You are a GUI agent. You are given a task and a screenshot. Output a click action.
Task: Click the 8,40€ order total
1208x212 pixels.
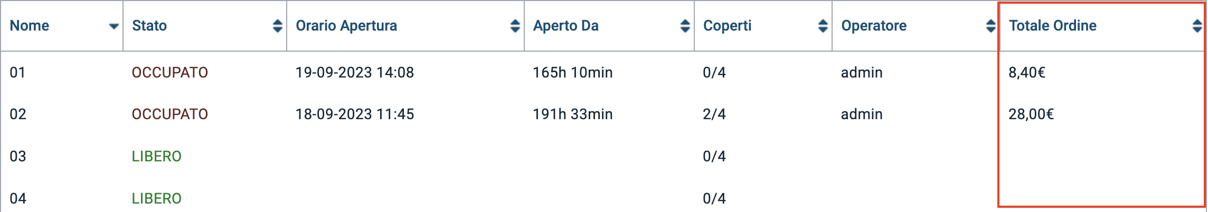tap(1026, 73)
